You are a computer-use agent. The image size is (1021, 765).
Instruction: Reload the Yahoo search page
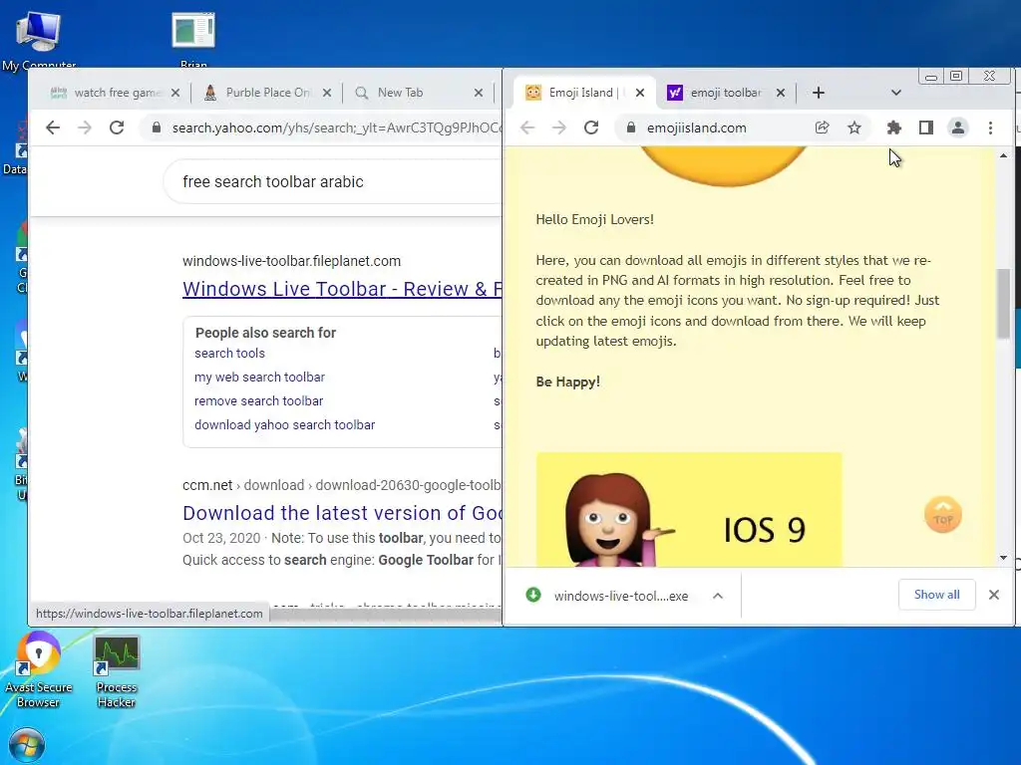coord(117,127)
